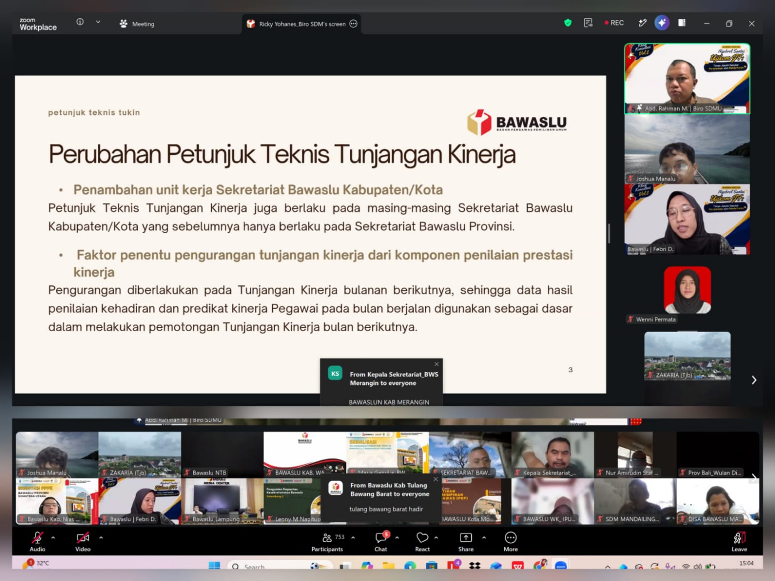775x581 pixels.
Task: Open the dropdown arrow beside meeting info
Action: tap(98, 22)
